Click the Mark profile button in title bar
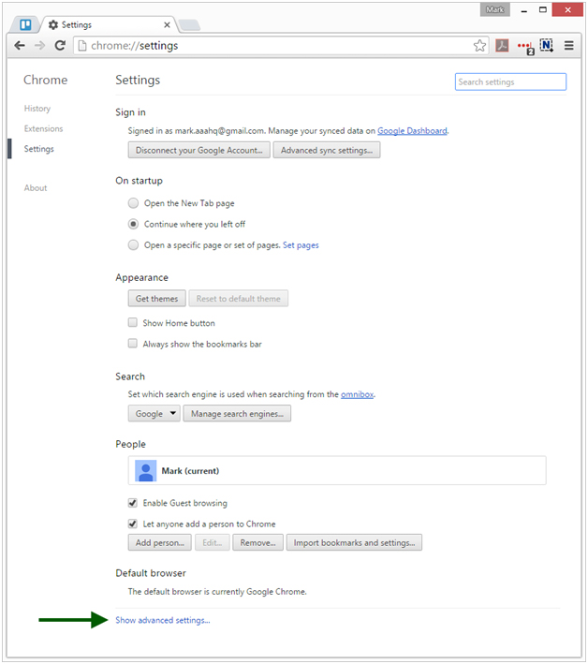The image size is (588, 664). (495, 9)
